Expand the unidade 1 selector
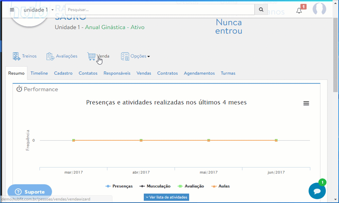This screenshot has width=339, height=203. pyautogui.click(x=37, y=9)
